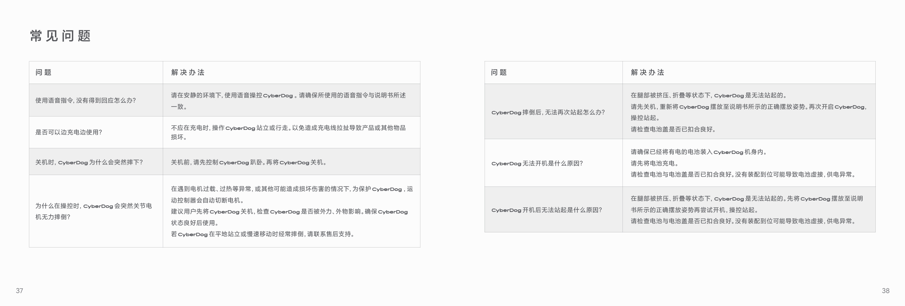
Task: Click the 解决办法 column header on page 38
Action: [x=647, y=73]
